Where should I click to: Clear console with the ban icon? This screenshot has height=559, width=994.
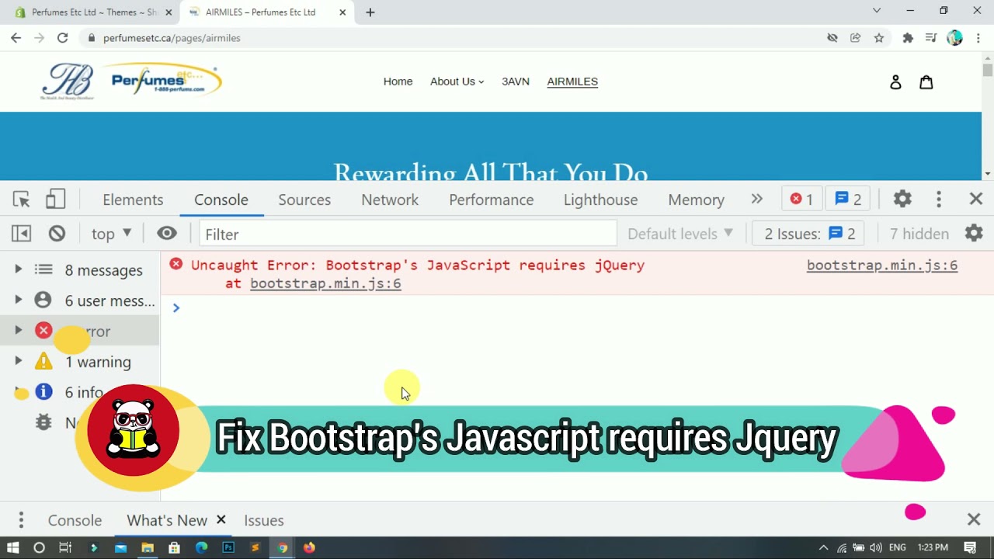57,234
